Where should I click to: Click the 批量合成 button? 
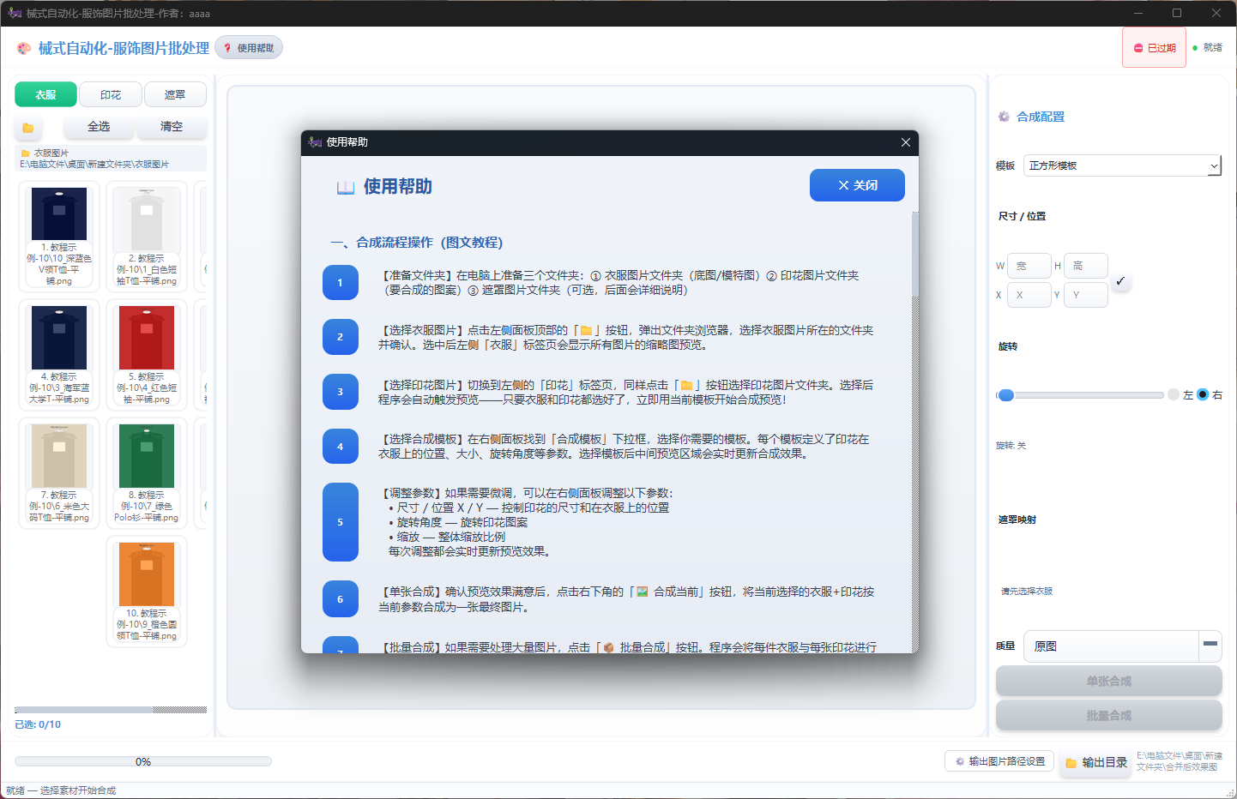1109,716
